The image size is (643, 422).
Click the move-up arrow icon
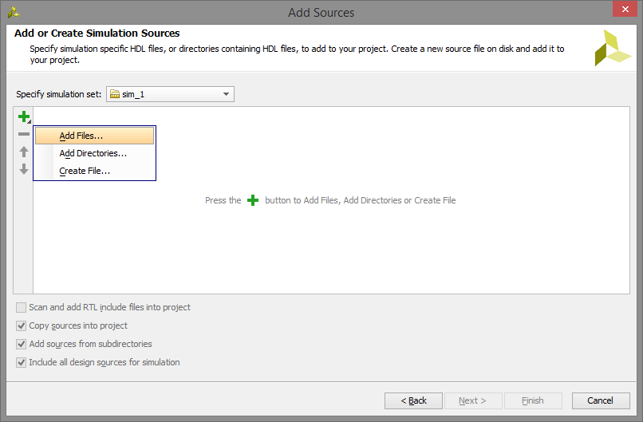[24, 152]
